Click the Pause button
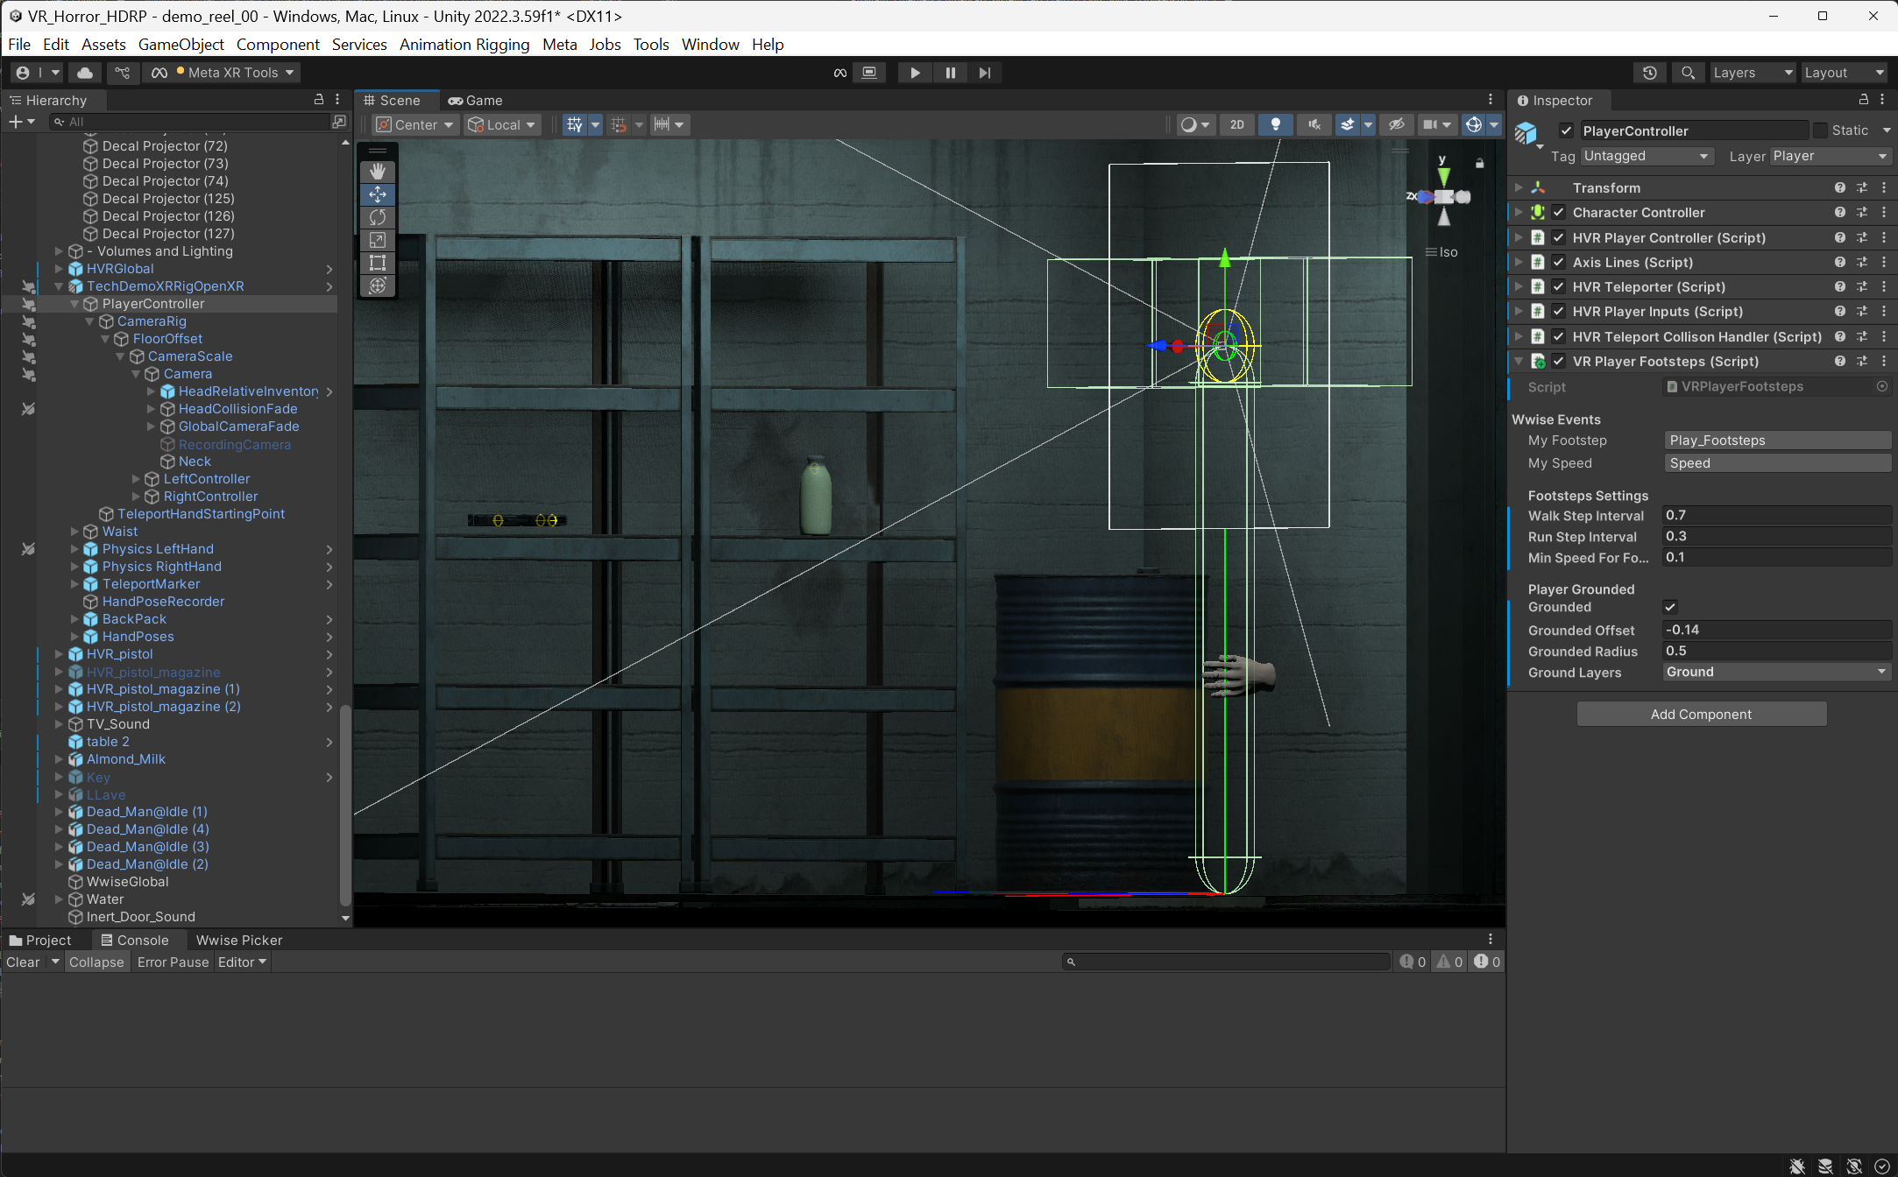This screenshot has width=1898, height=1177. [x=950, y=73]
